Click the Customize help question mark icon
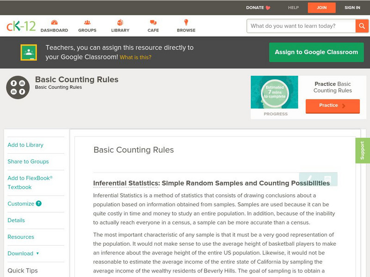Image resolution: width=370 pixels, height=277 pixels. pyautogui.click(x=39, y=204)
